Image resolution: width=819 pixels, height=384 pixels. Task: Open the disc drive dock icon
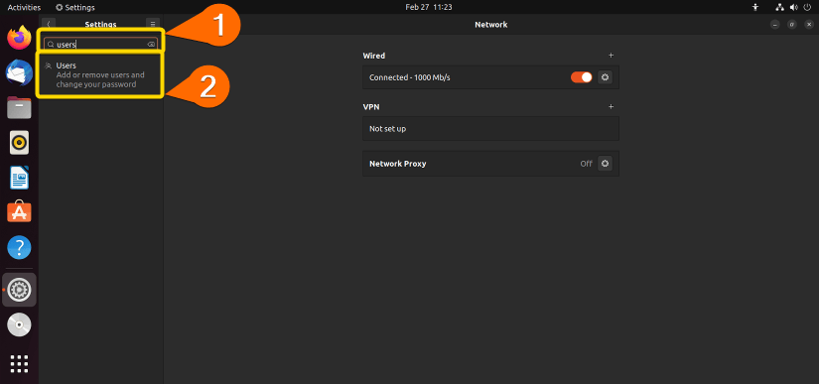19,325
